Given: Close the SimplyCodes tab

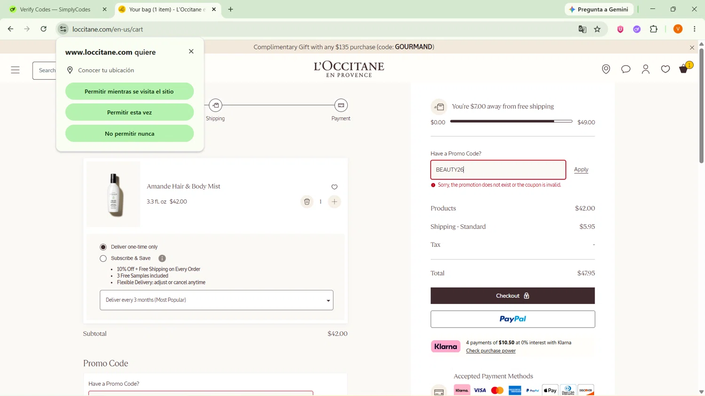Looking at the screenshot, I should 104,9.
